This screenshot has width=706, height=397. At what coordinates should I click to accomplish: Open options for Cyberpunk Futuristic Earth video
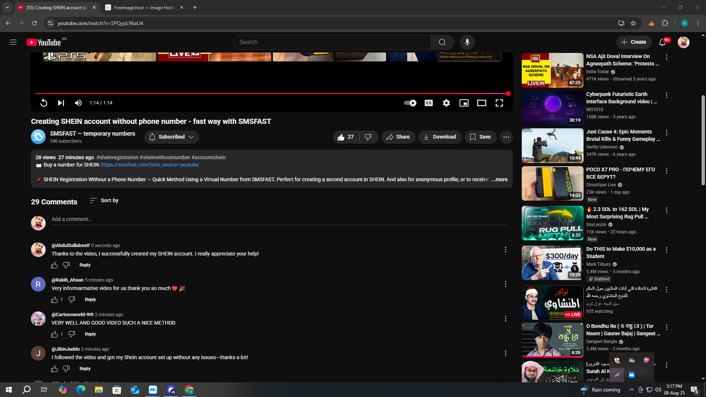click(x=666, y=95)
